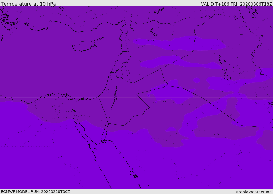The image size is (273, 194).
Task: Click the 'Temperature at 10 hPa' title text
Action: tap(28, 4)
